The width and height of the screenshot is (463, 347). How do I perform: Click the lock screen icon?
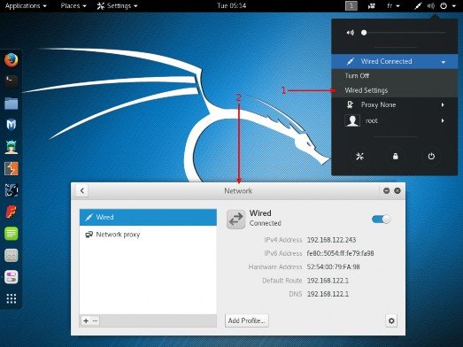[x=396, y=156]
